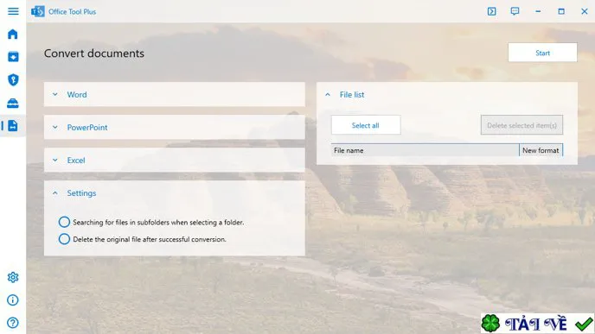This screenshot has height=334, width=595.
Task: Click the Select all button
Action: tap(366, 125)
